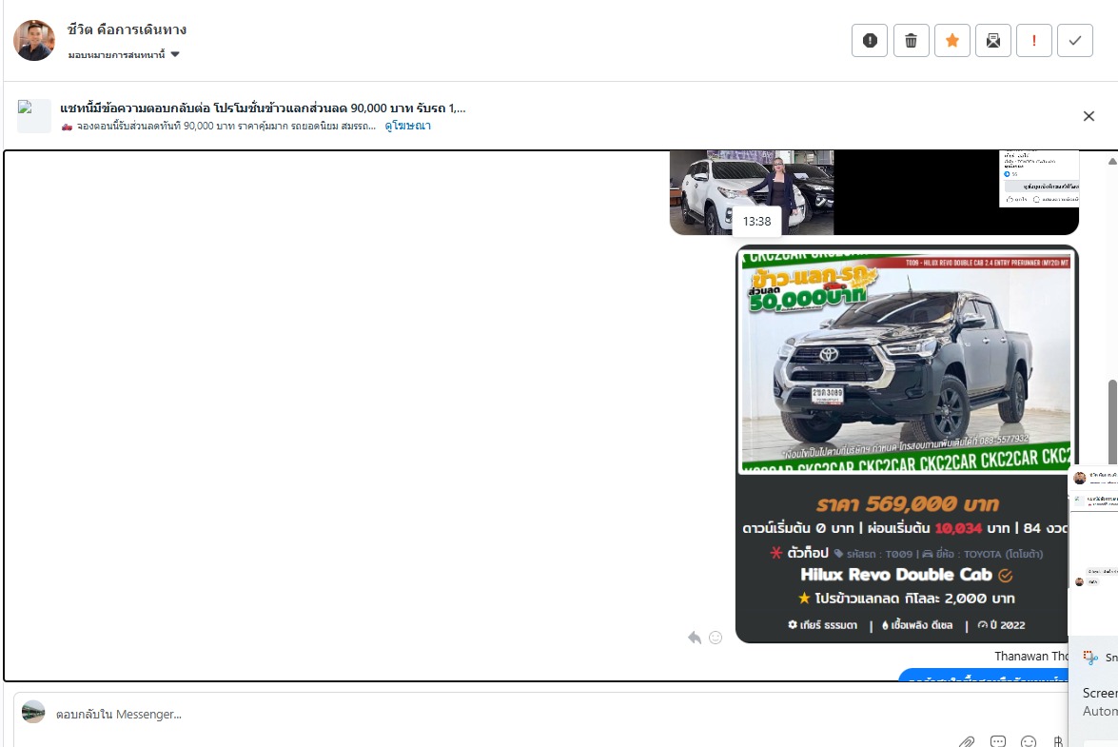Click the scrollbar up arrow
This screenshot has height=747, width=1118.
coord(1111,161)
